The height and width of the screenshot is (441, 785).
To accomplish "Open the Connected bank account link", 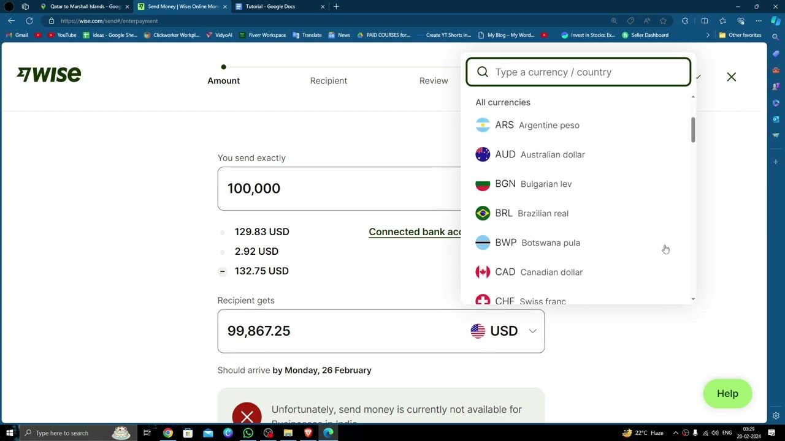I will click(x=415, y=232).
